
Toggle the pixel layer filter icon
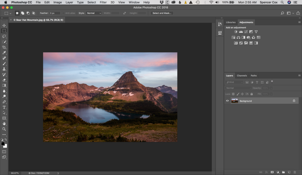[247, 82]
